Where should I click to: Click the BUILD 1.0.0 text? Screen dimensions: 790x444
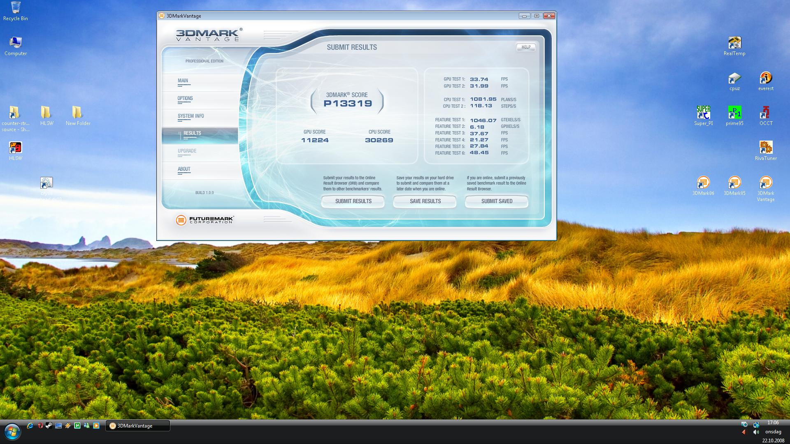204,193
